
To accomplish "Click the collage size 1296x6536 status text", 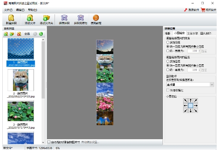I will pyautogui.click(x=39, y=148).
